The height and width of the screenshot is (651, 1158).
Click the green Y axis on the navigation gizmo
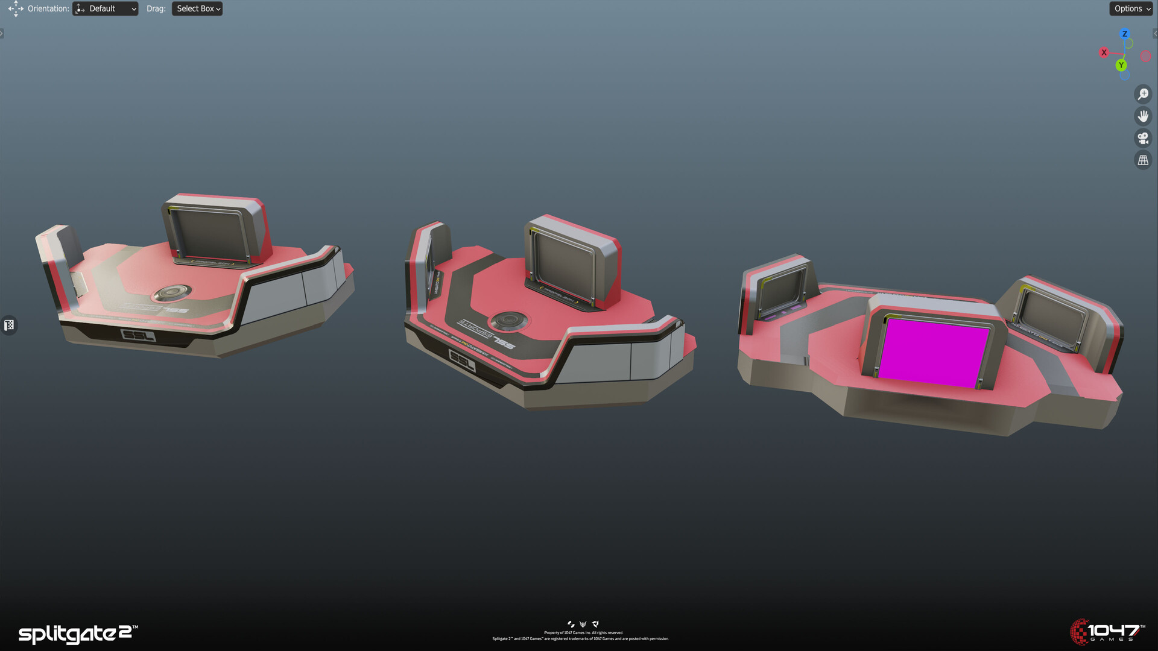tap(1122, 65)
